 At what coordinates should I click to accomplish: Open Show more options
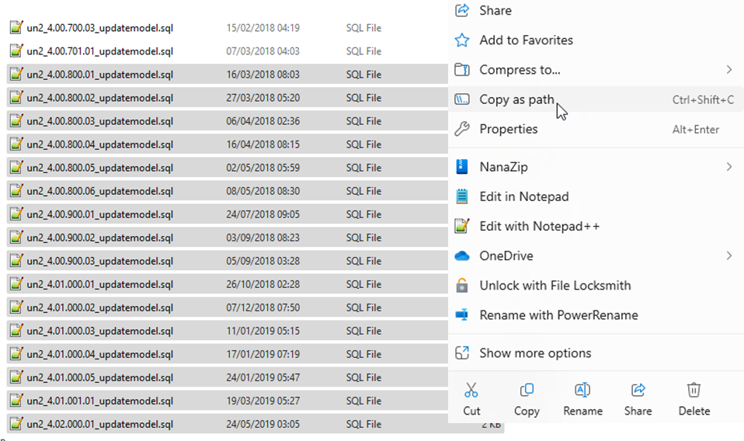535,353
